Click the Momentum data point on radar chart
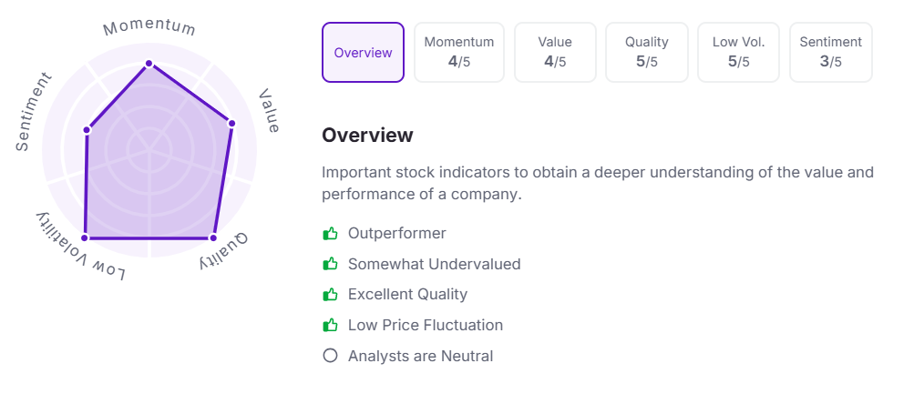Screen dimensions: 924x404 pos(149,64)
